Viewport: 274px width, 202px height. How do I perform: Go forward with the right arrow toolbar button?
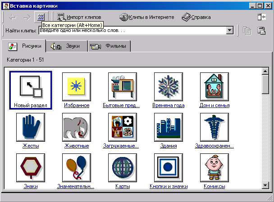(x=27, y=17)
